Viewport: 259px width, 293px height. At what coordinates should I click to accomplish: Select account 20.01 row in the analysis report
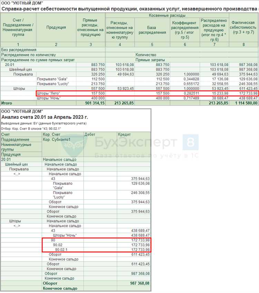point(75,159)
